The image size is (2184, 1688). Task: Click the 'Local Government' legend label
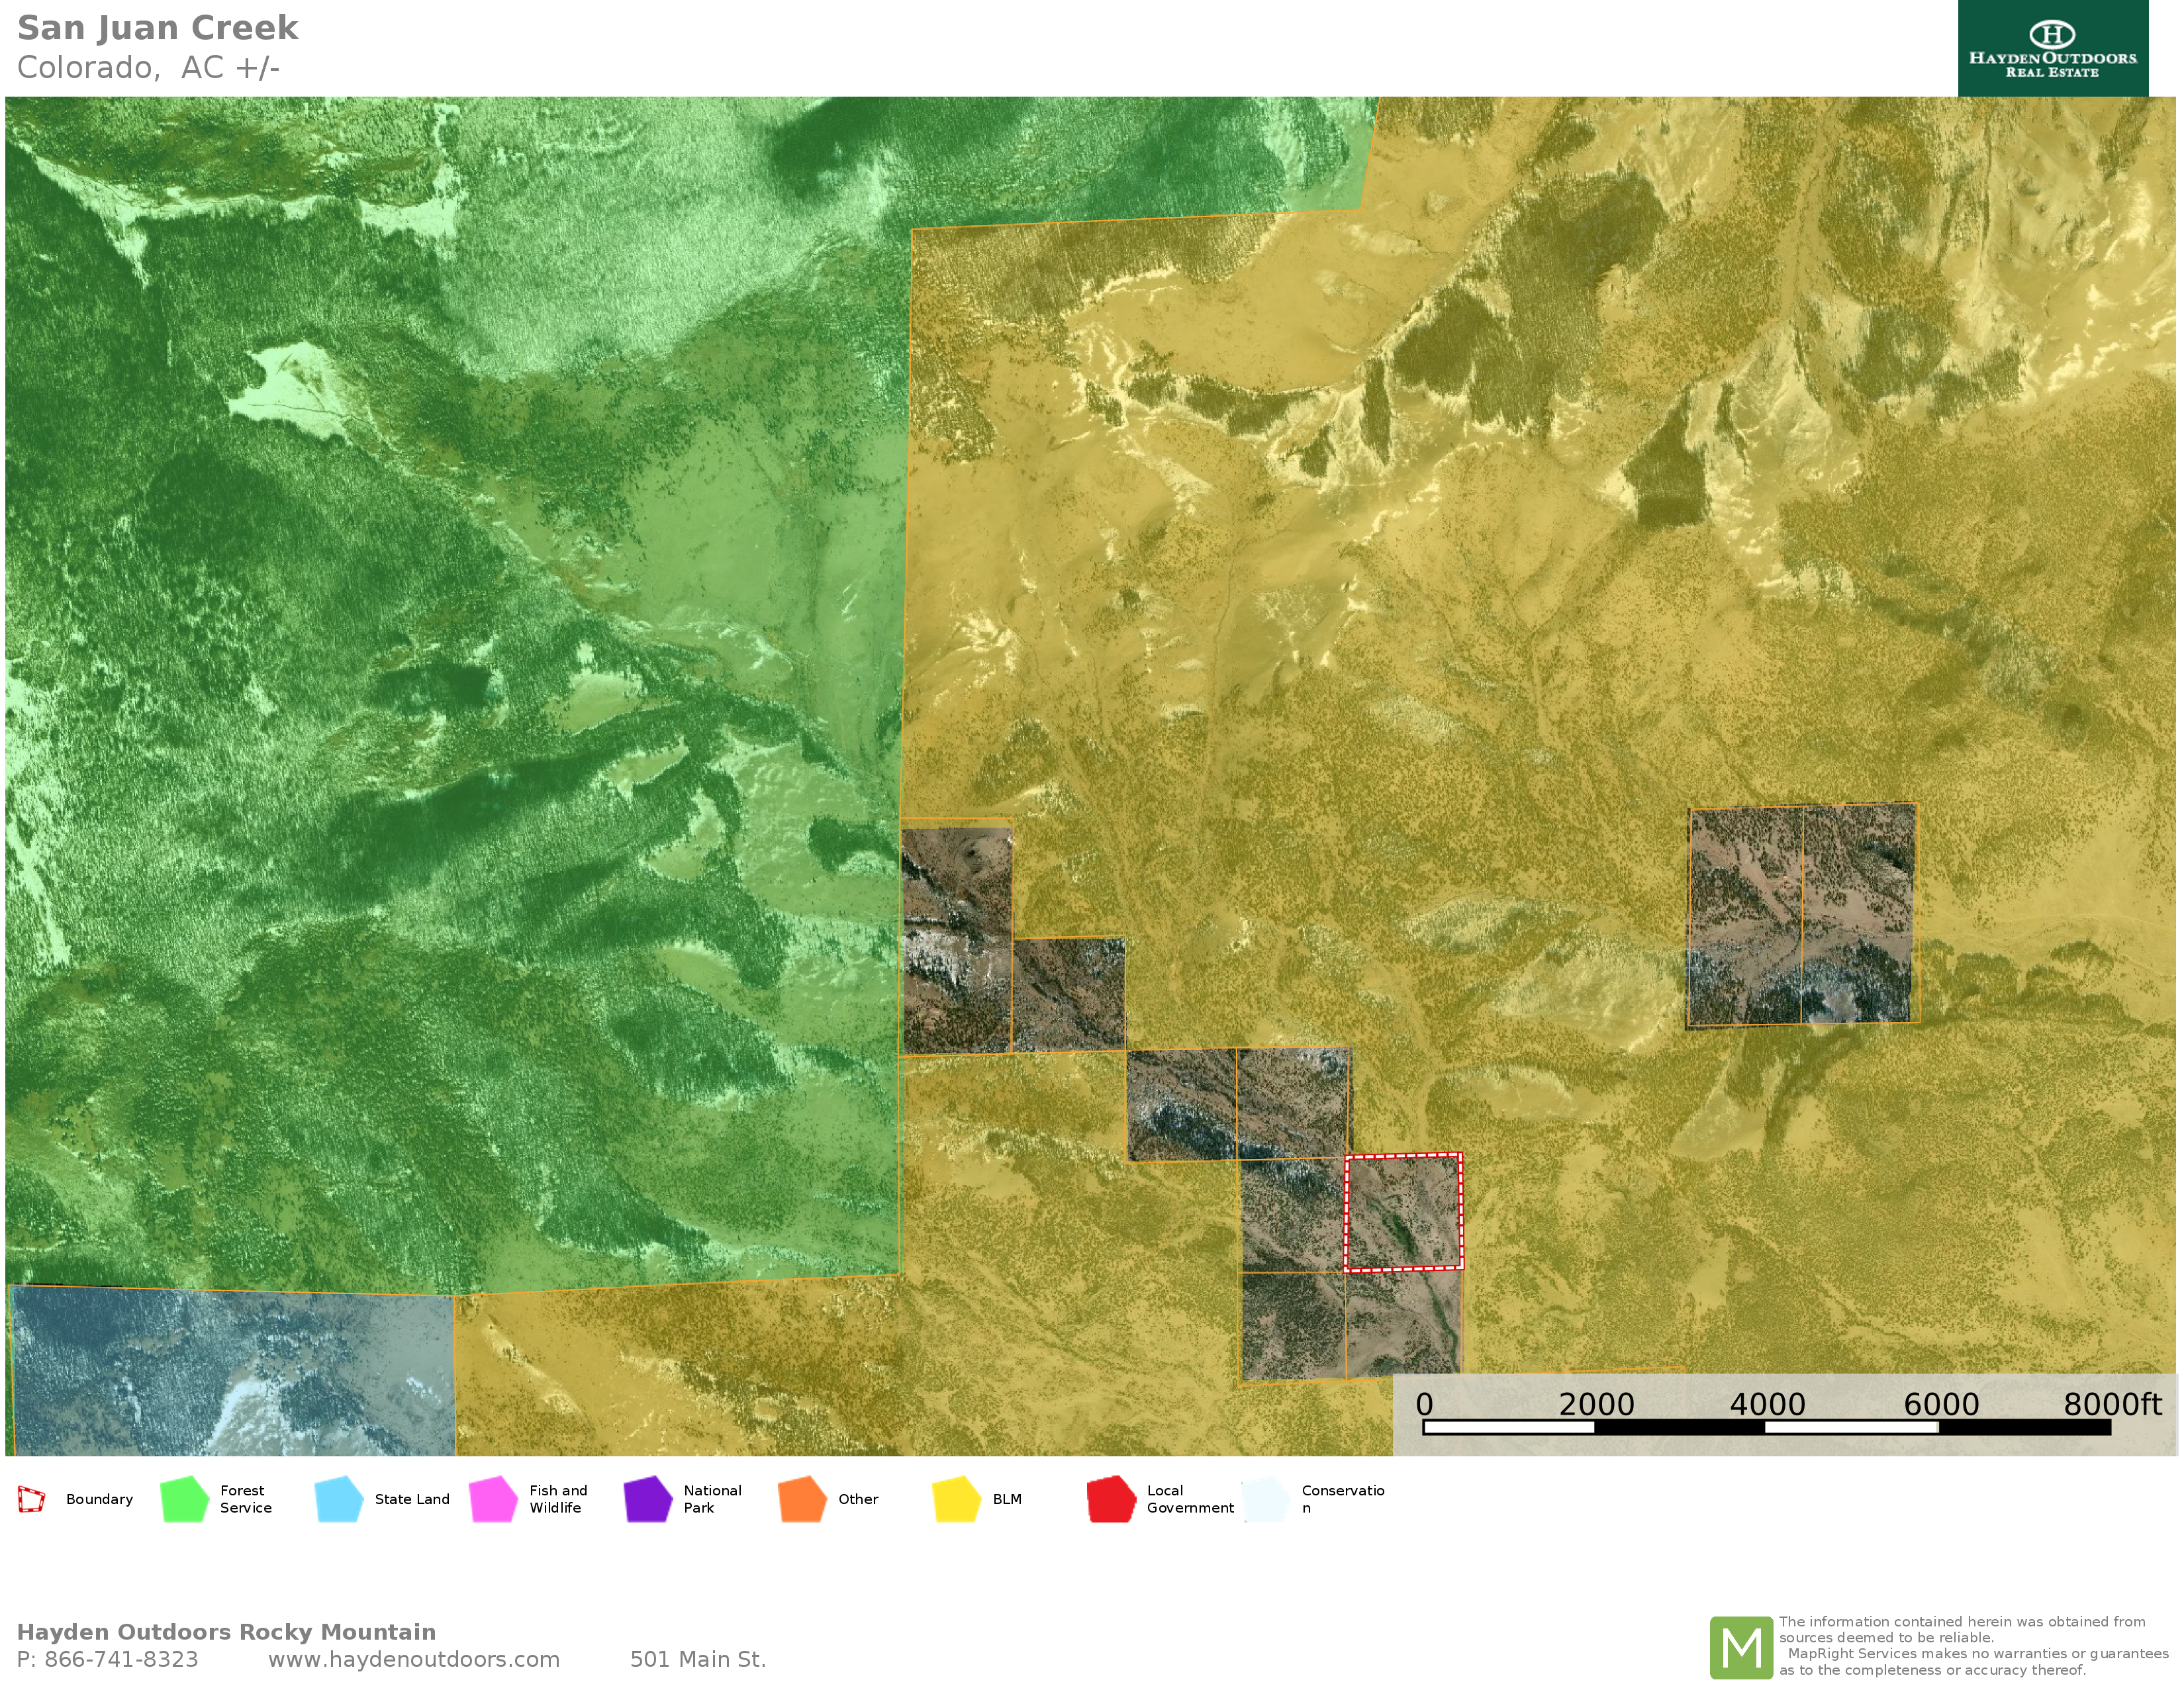1190,1499
